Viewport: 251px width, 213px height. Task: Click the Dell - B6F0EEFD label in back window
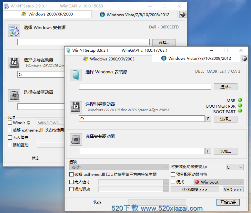[x=164, y=27]
